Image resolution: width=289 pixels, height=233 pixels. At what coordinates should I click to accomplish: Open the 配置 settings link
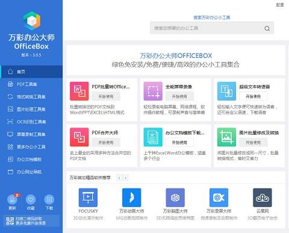[x=280, y=5]
